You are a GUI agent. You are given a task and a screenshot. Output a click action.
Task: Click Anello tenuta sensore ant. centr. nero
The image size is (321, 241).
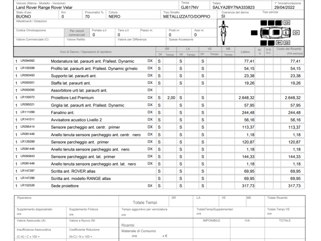point(96,135)
